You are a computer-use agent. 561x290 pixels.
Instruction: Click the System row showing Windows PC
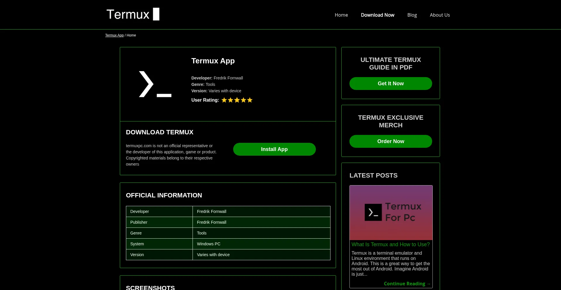tap(228, 244)
